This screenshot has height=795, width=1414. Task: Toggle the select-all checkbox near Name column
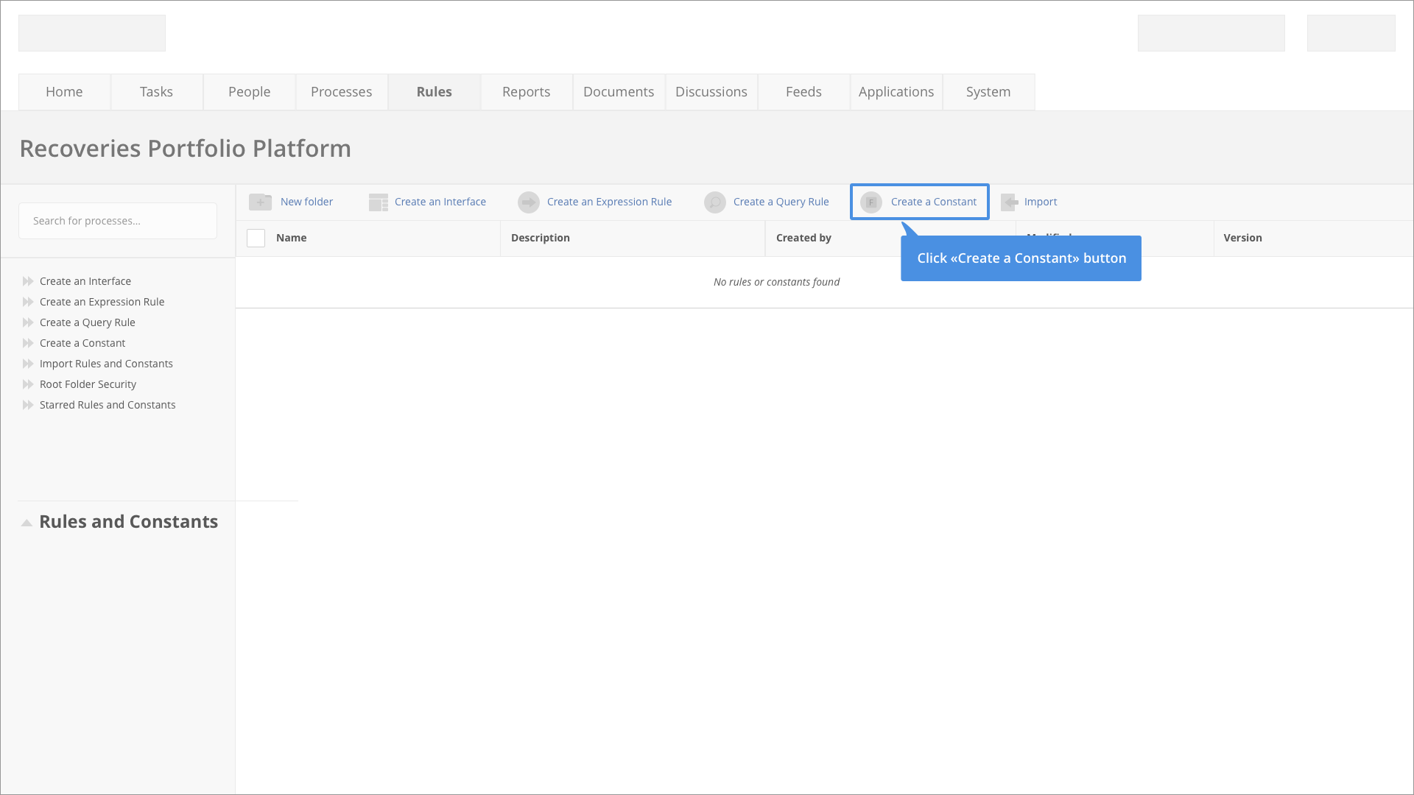(256, 238)
